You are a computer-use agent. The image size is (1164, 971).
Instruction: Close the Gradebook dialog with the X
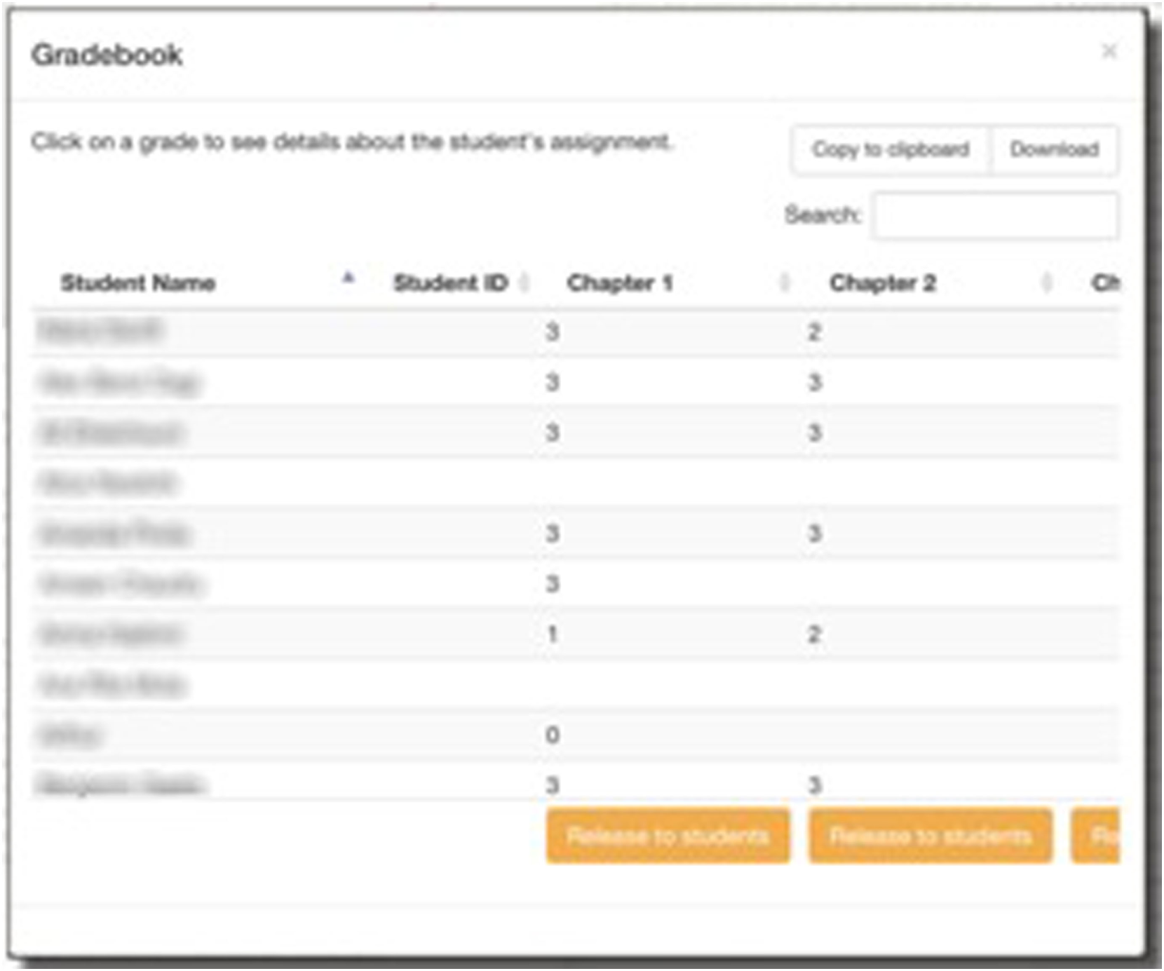pyautogui.click(x=1109, y=51)
